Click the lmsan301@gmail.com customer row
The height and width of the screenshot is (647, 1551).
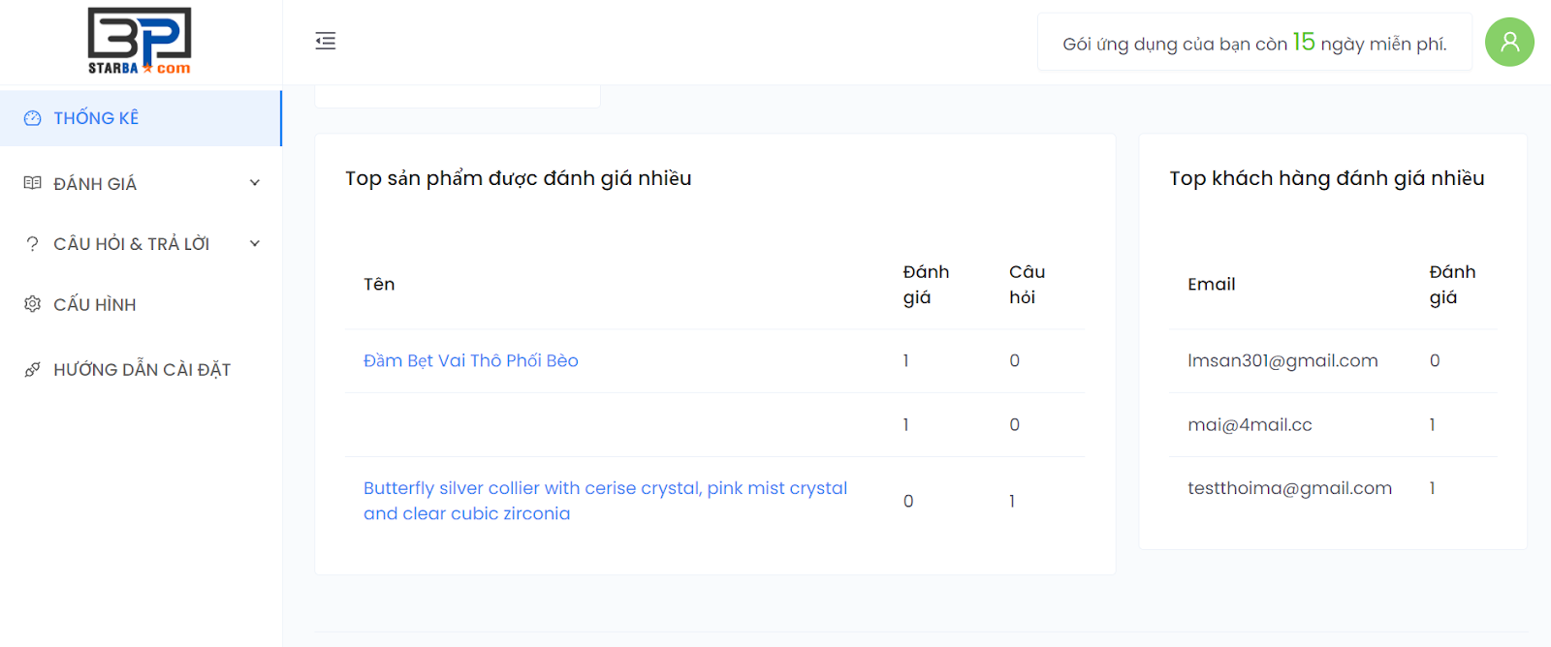[1282, 360]
